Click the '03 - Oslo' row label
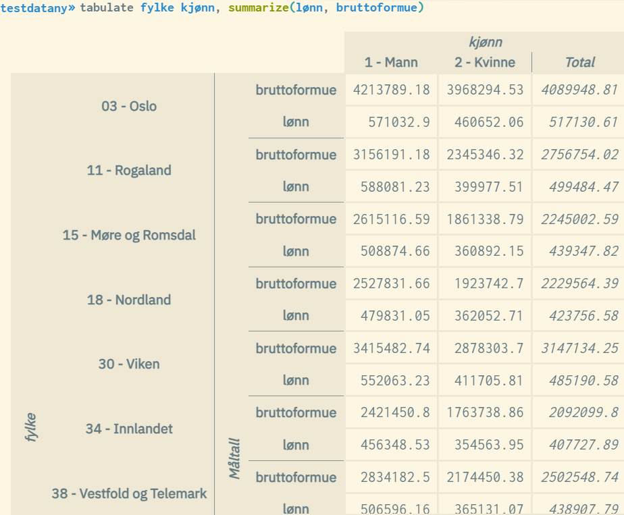The image size is (624, 515). coord(129,106)
